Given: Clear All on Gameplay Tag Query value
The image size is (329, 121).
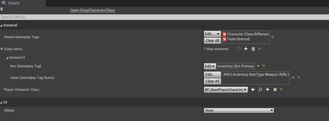Looking at the screenshot, I should pos(212,81).
